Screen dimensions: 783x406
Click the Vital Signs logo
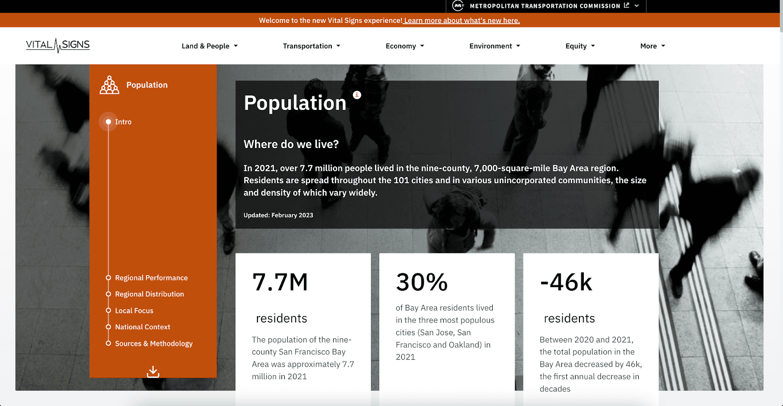pyautogui.click(x=58, y=45)
